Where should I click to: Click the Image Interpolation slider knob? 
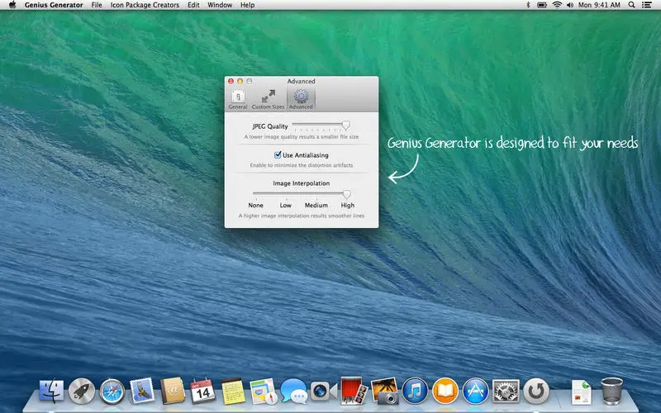pyautogui.click(x=346, y=194)
